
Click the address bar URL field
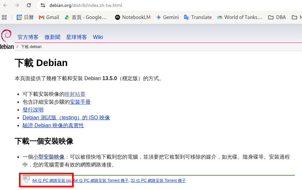click(x=86, y=5)
